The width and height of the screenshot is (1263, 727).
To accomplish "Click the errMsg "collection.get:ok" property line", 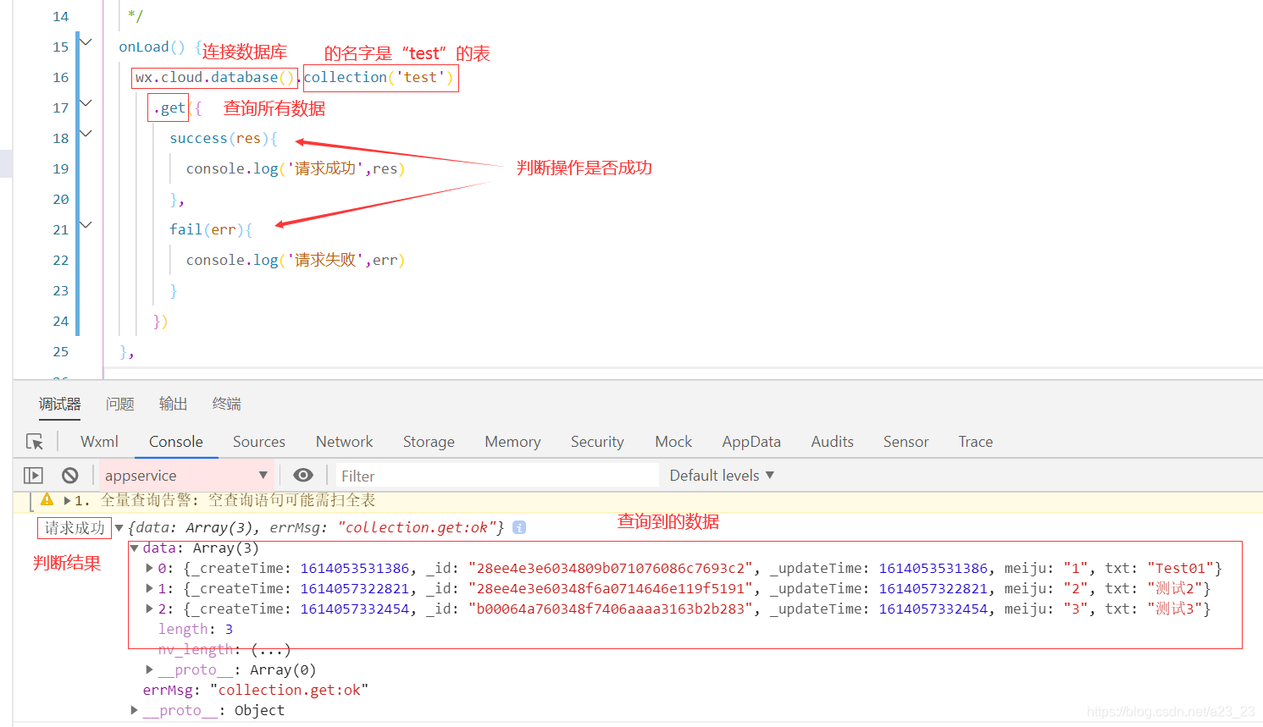I will click(x=256, y=690).
